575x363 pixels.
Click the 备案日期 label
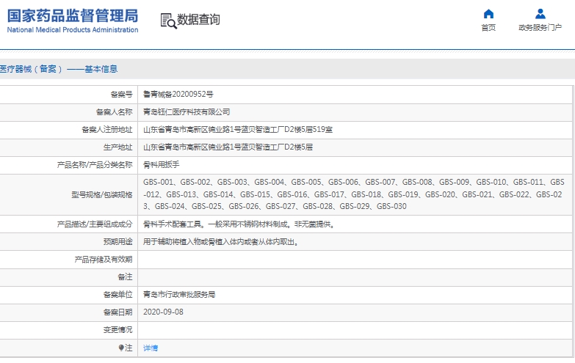click(x=117, y=312)
